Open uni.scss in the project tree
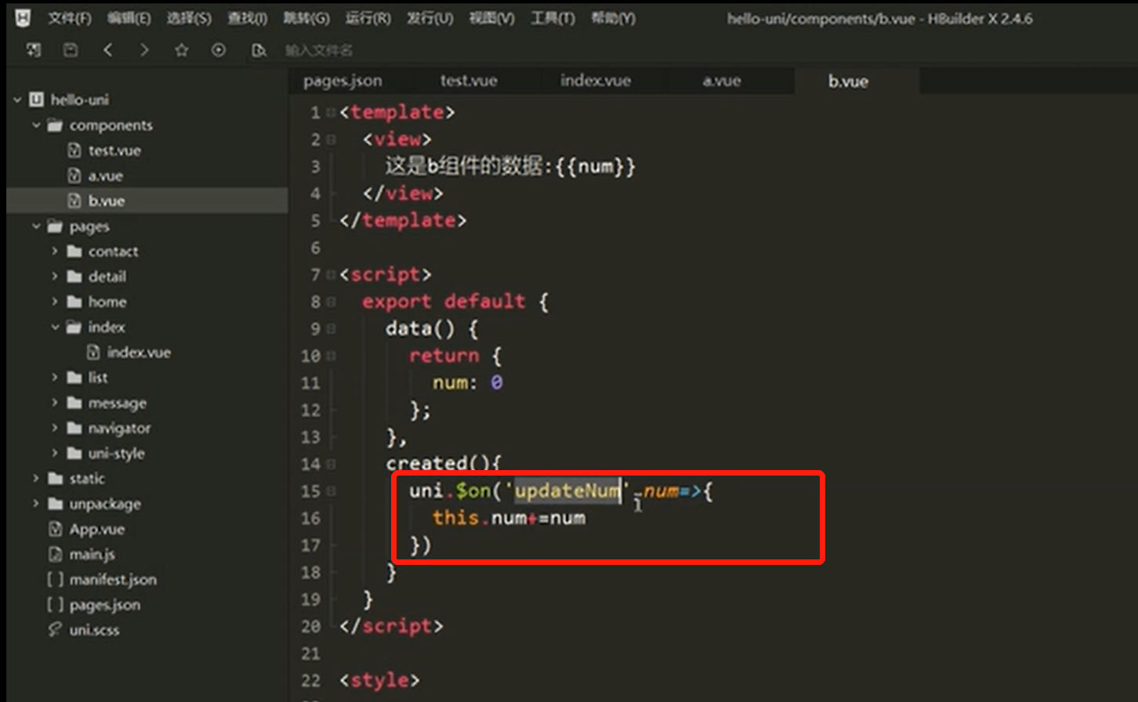 coord(94,630)
